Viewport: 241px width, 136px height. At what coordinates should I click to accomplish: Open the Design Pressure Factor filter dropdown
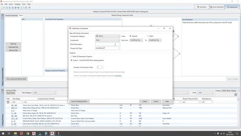tap(190, 102)
